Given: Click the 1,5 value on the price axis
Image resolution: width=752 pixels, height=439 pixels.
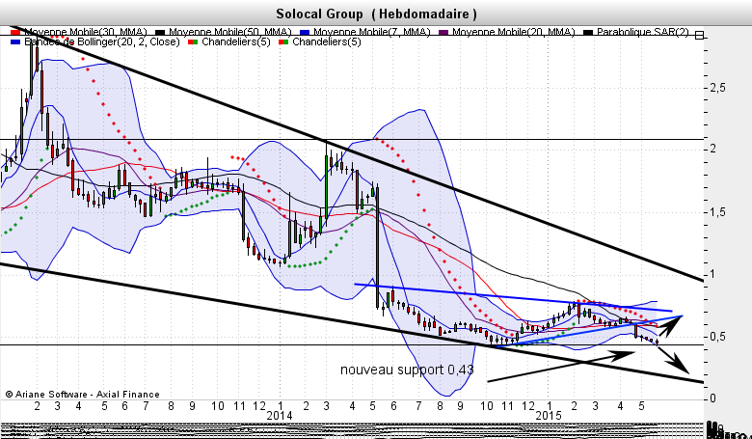Looking at the screenshot, I should pos(717,212).
